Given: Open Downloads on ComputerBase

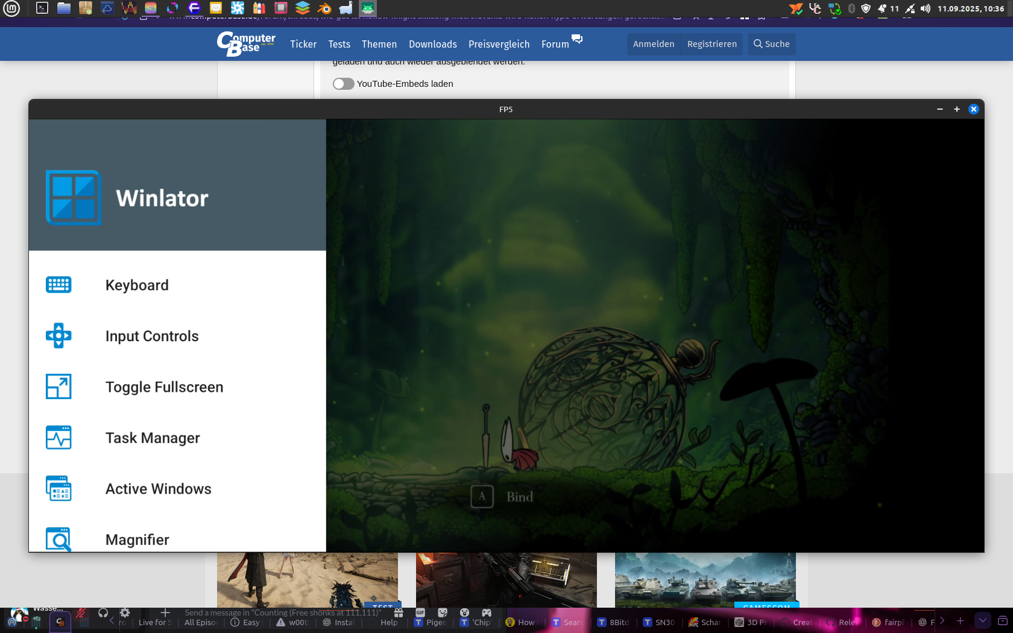Looking at the screenshot, I should (x=433, y=44).
